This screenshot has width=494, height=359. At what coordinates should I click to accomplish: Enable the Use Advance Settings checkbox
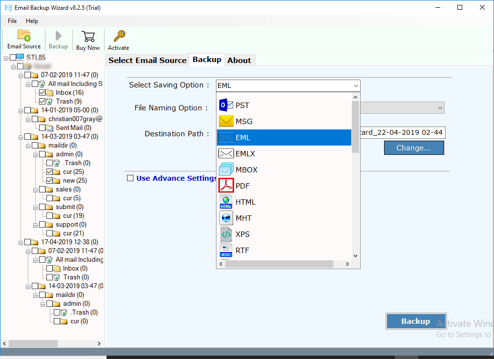click(130, 178)
